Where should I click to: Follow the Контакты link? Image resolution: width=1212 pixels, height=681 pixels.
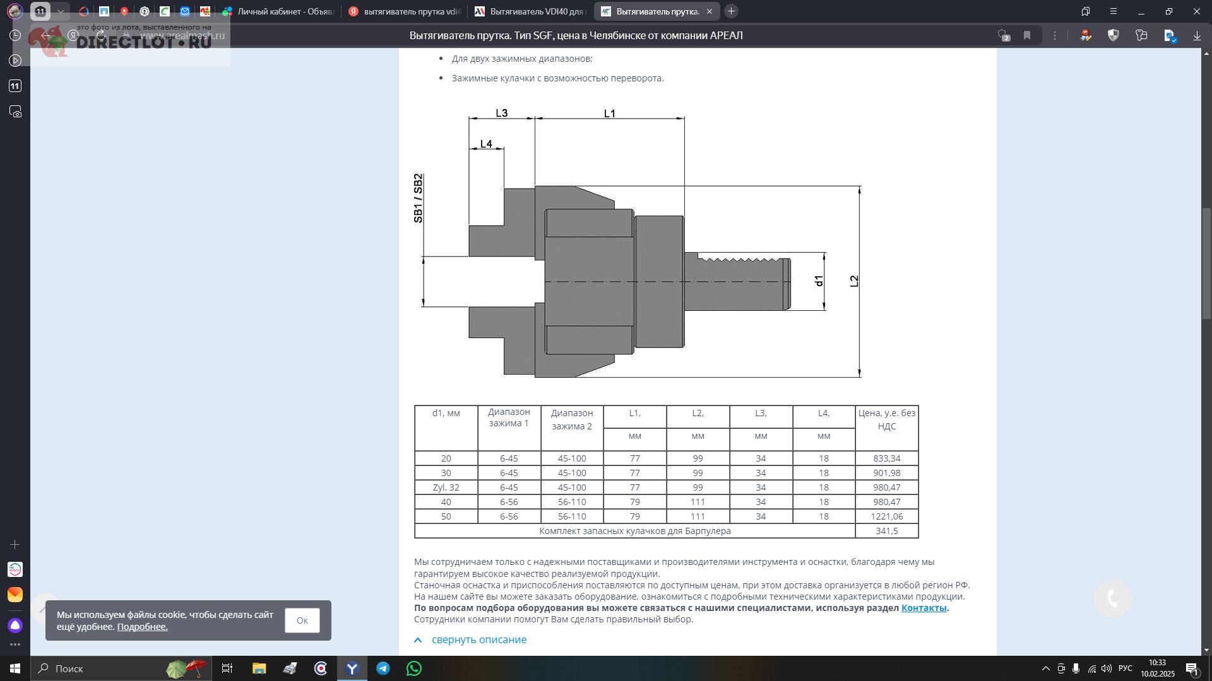924,608
